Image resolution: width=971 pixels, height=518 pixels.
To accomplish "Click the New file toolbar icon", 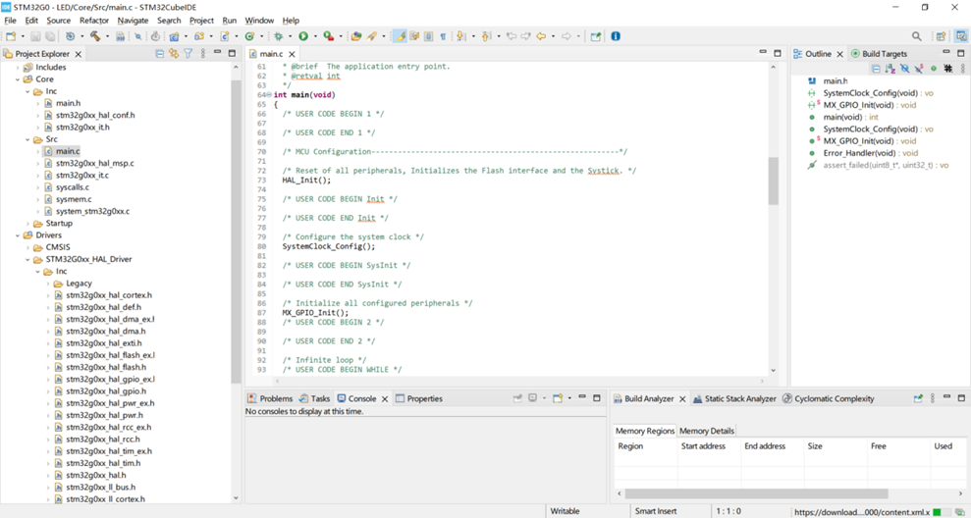I will (11, 36).
